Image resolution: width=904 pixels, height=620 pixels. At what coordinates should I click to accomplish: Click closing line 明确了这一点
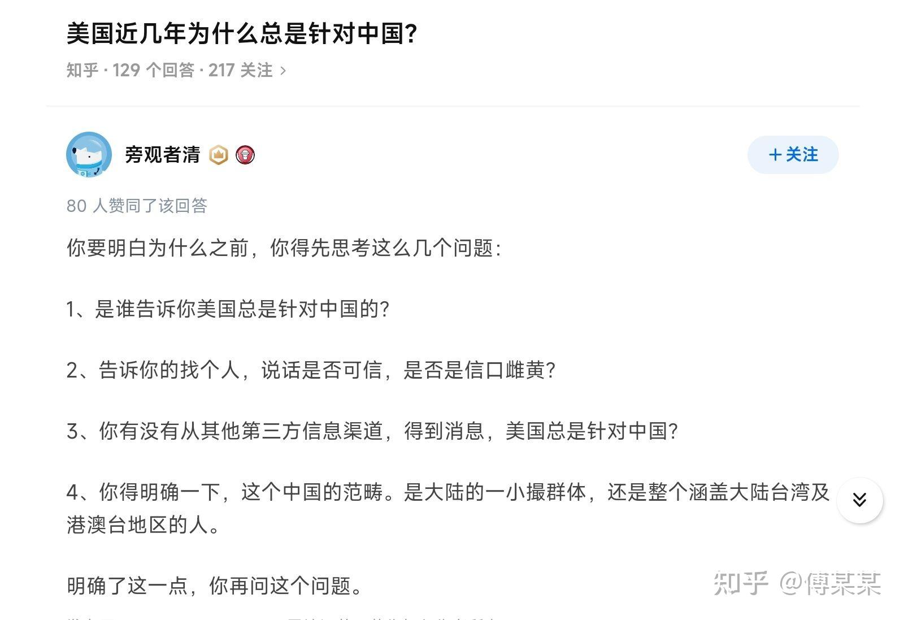[x=215, y=586]
